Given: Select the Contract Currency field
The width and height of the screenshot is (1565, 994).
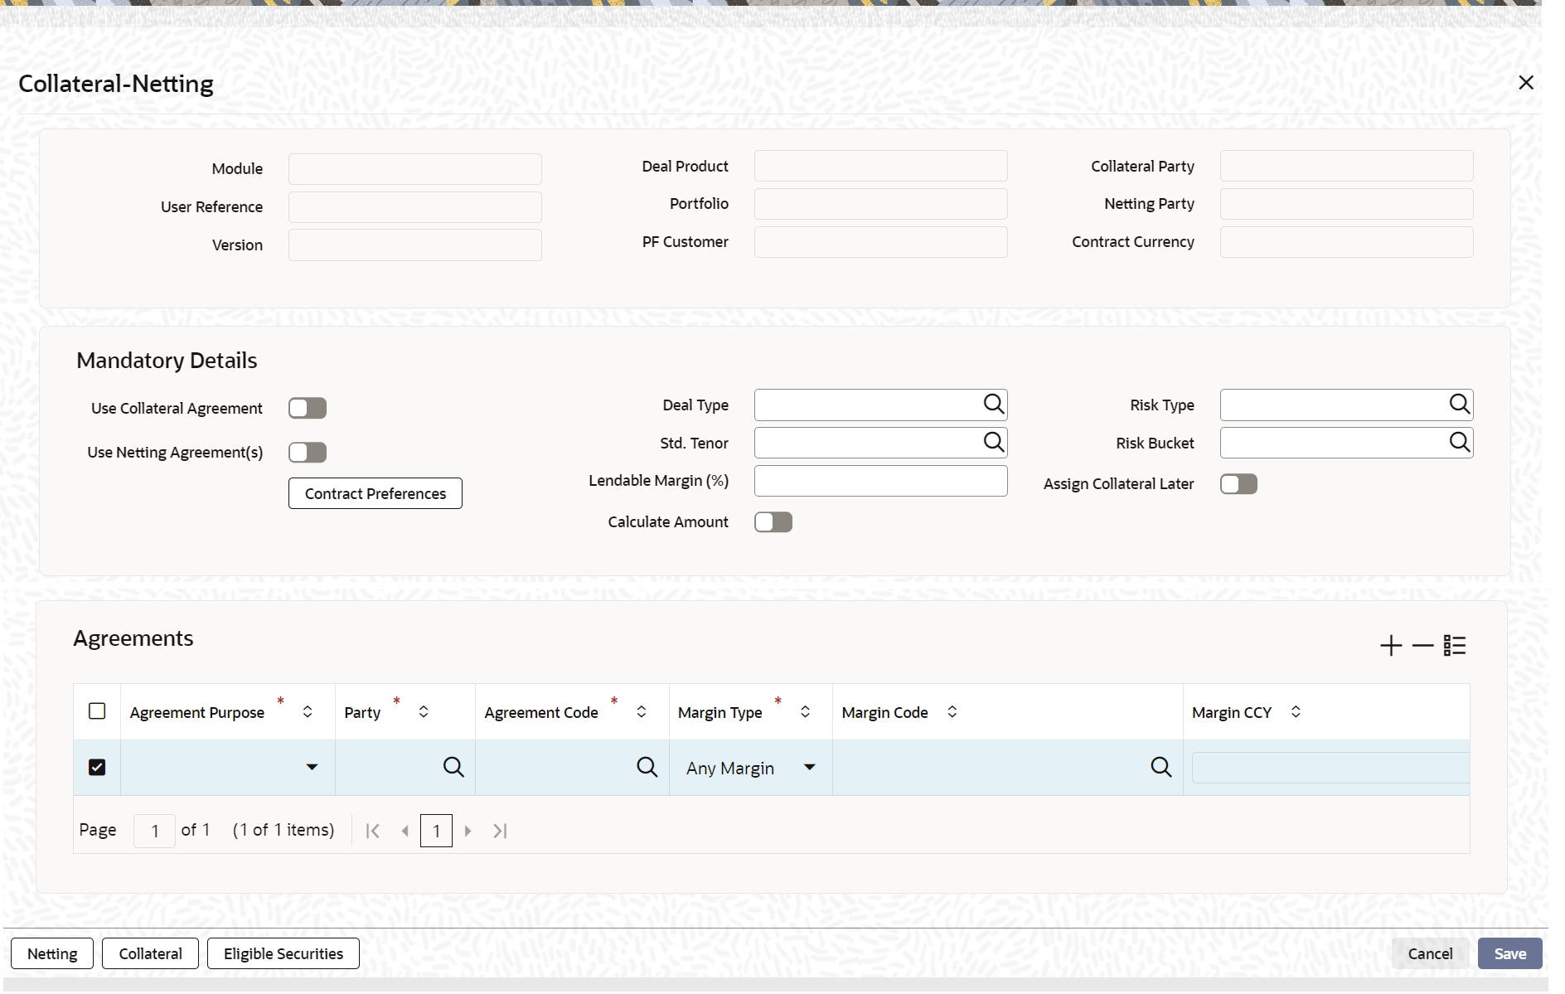Looking at the screenshot, I should click(1347, 242).
